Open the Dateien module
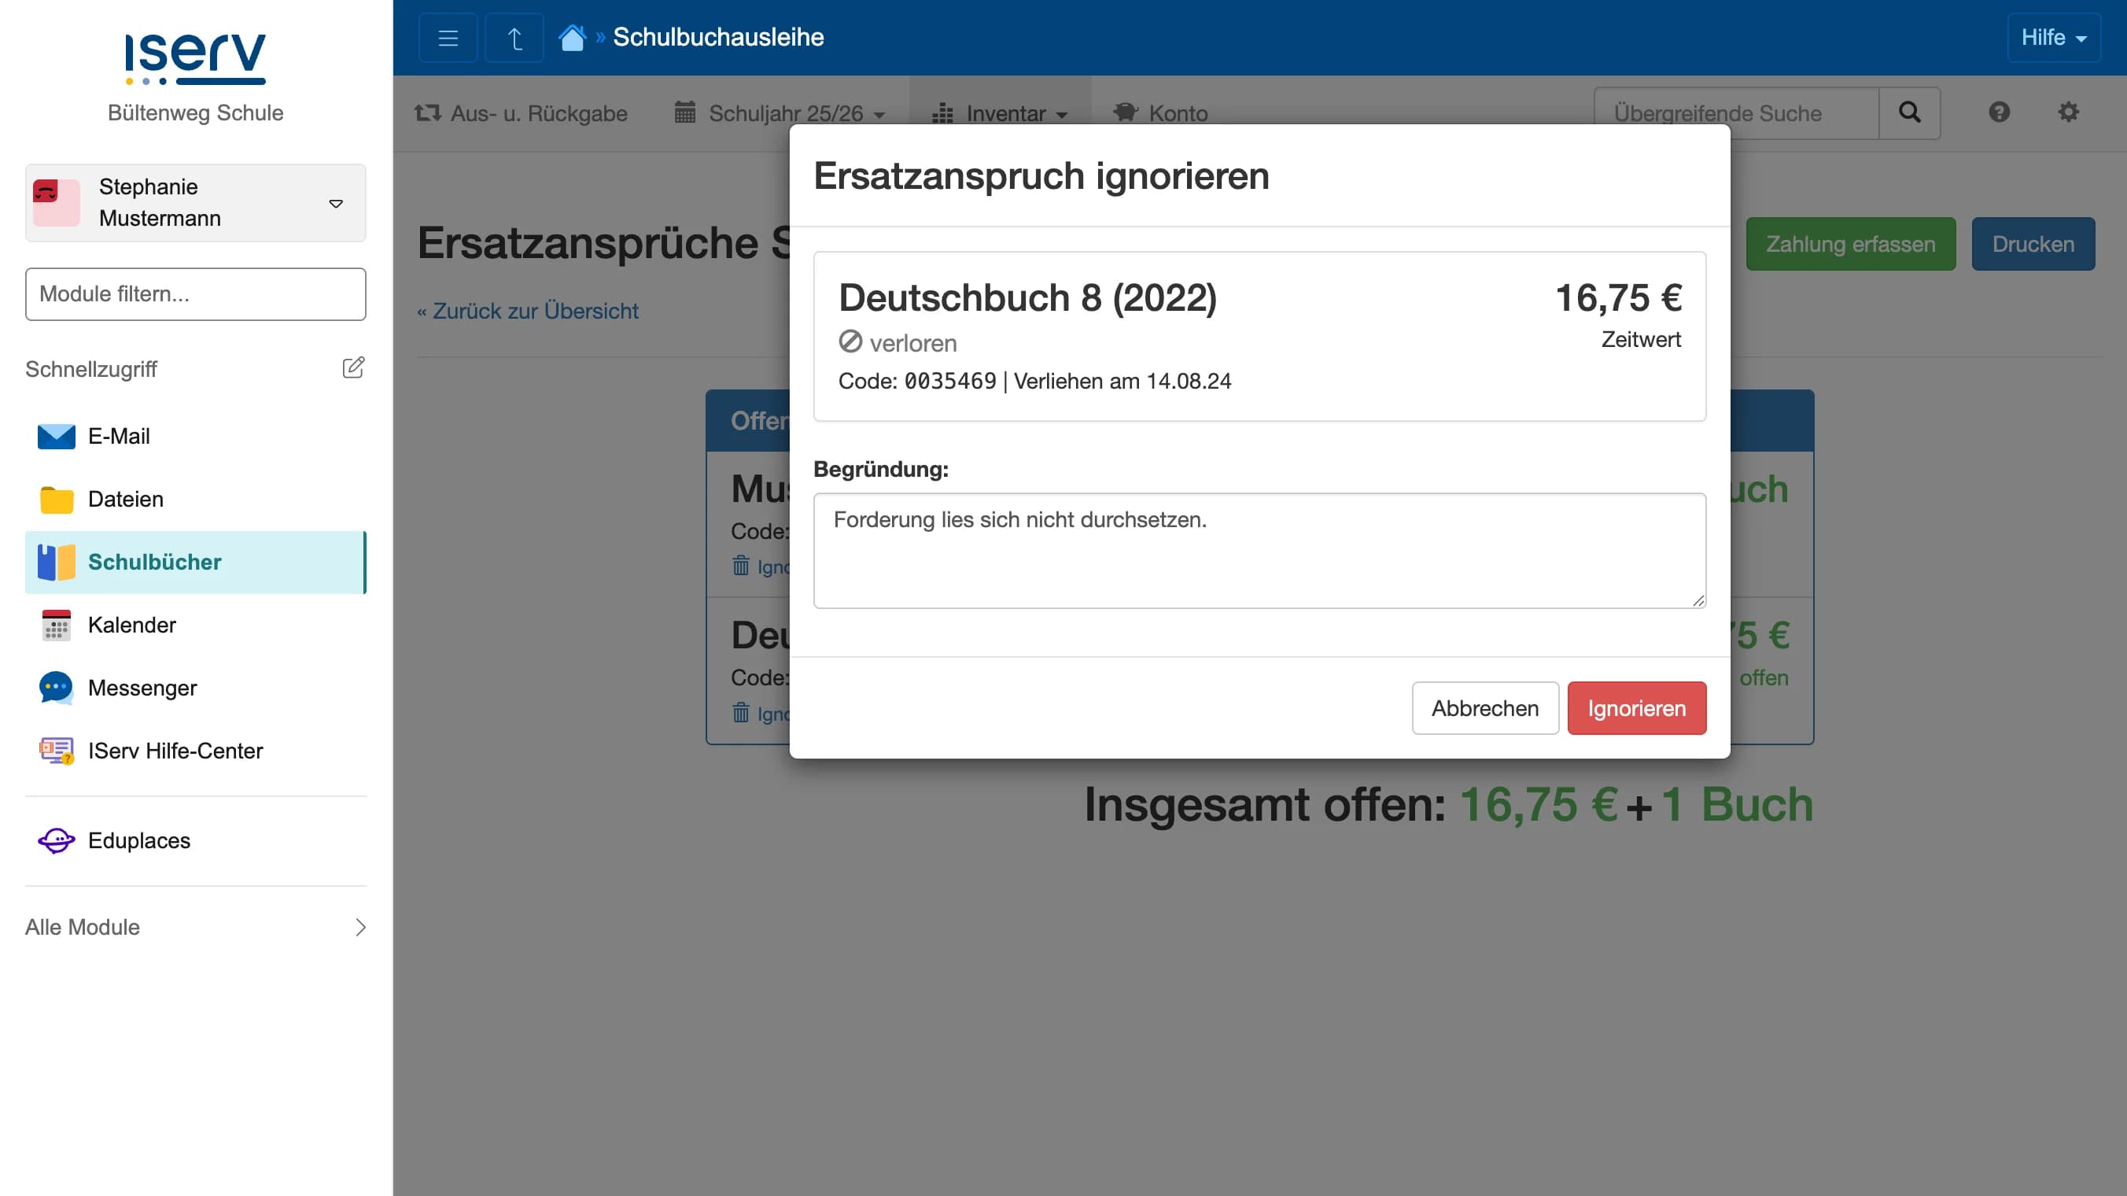 pos(126,499)
